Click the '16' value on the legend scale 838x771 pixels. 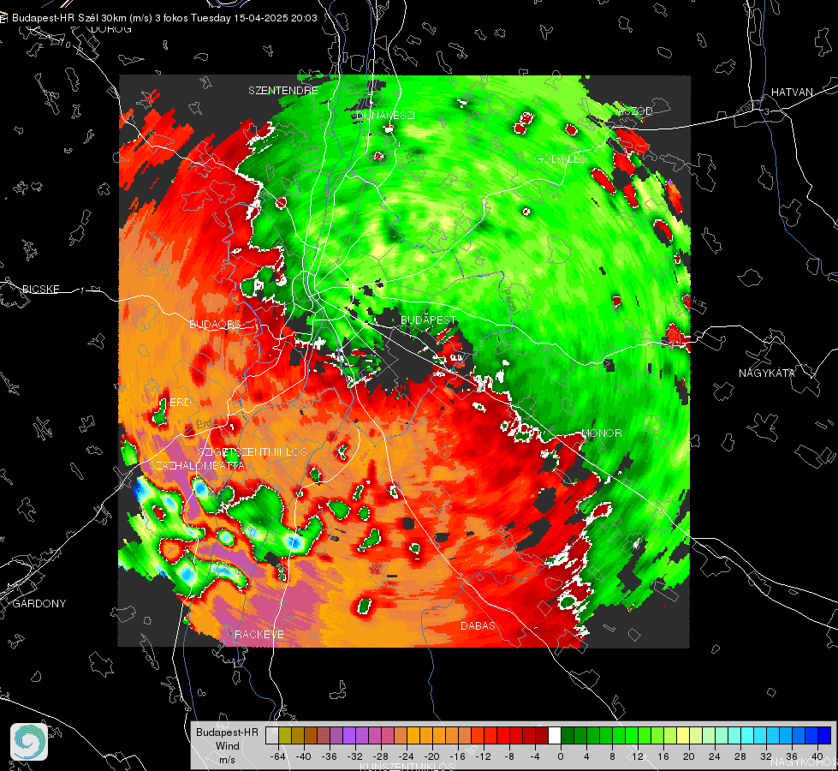663,756
